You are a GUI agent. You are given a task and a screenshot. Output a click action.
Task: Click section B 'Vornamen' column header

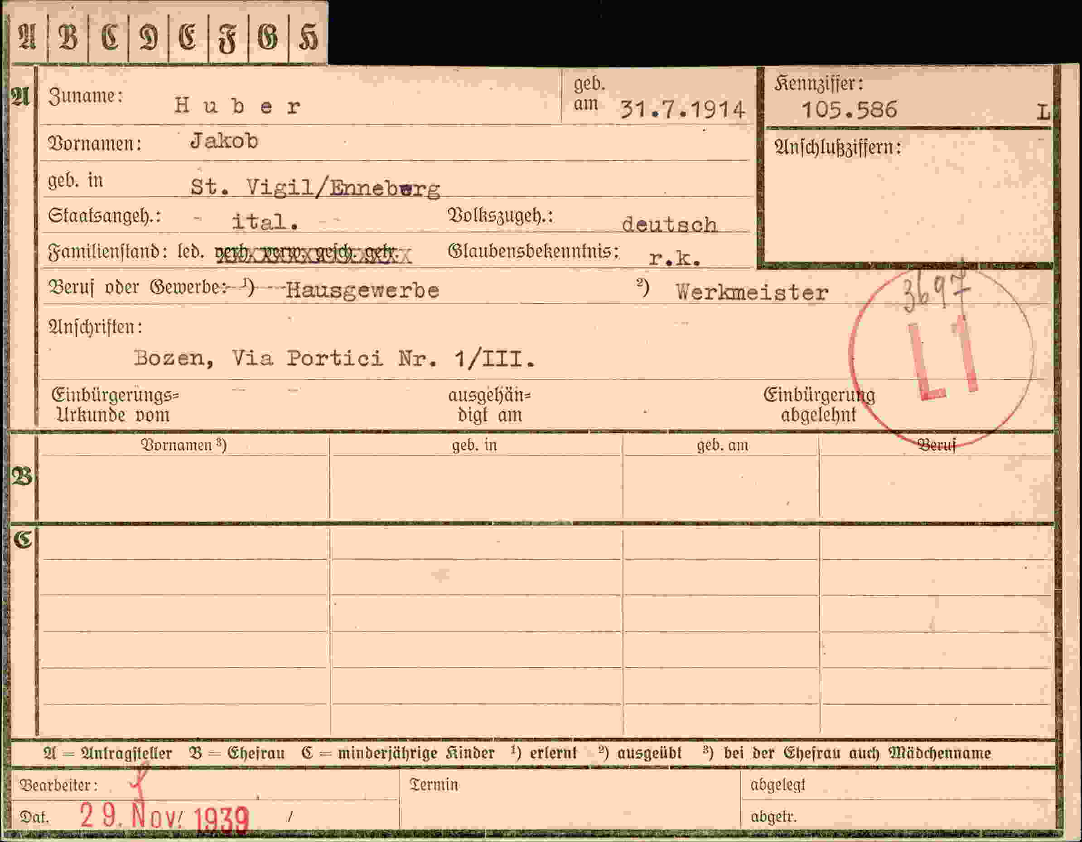[184, 445]
